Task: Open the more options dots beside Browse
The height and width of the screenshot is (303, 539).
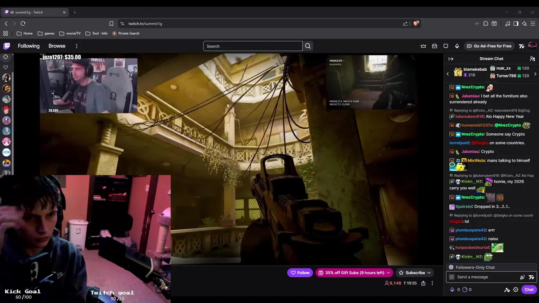Action: click(76, 46)
